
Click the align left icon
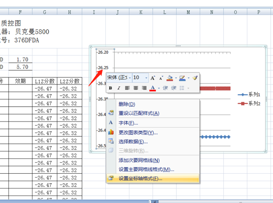pyautogui.click(x=128, y=88)
